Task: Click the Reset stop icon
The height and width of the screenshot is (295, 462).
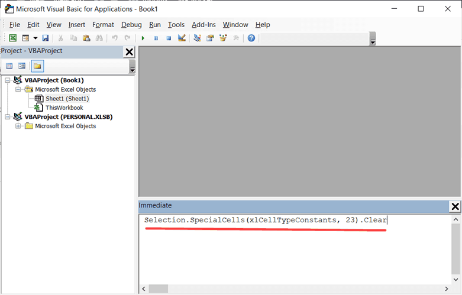Action: coord(169,38)
